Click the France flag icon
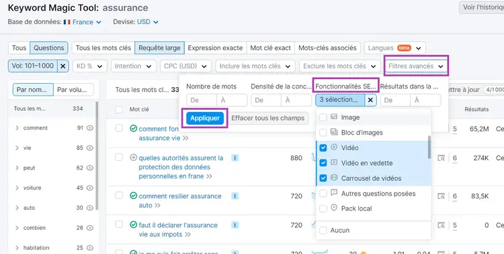Image resolution: width=504 pixels, height=254 pixels. click(67, 22)
